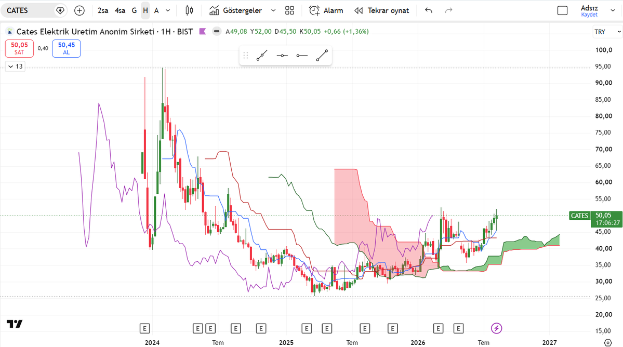Click the Cates Elektrik company logo

pyautogui.click(x=10, y=31)
